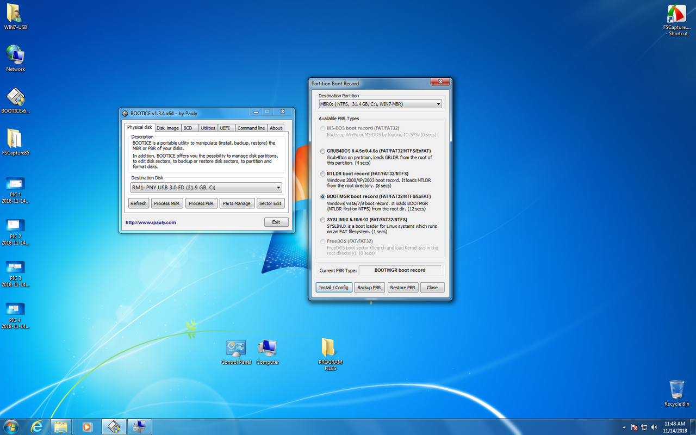Switch to the Utilities tab
The height and width of the screenshot is (435, 696).
coord(208,128)
